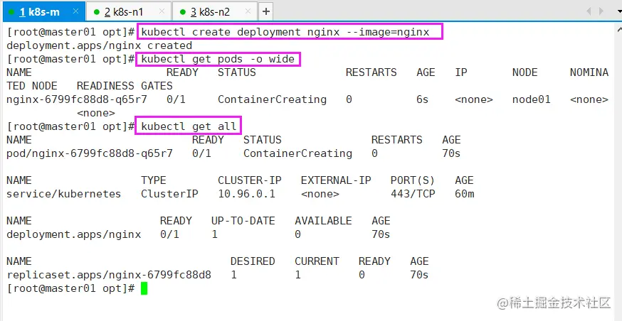622x321 pixels.
Task: Click 'deployment.apps/nginx' in the deployment table row
Action: click(74, 234)
